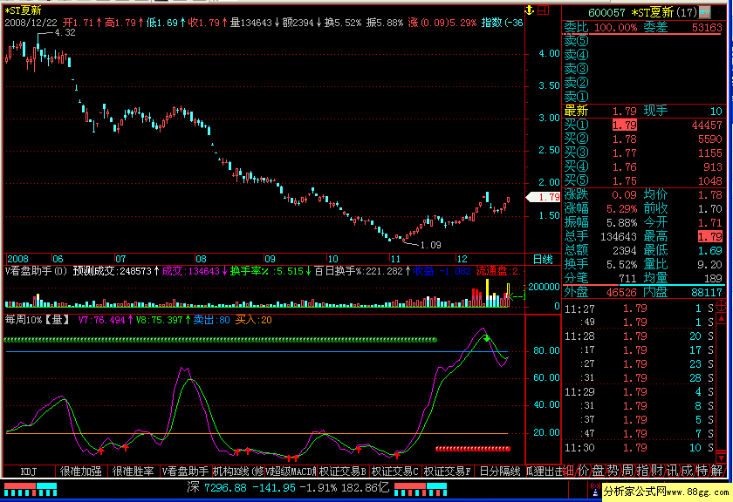
Task: Open the 权证交易C tab
Action: click(x=395, y=471)
